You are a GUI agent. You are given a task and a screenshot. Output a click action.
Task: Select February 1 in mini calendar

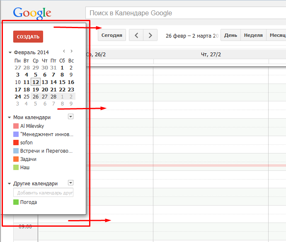click(62, 68)
